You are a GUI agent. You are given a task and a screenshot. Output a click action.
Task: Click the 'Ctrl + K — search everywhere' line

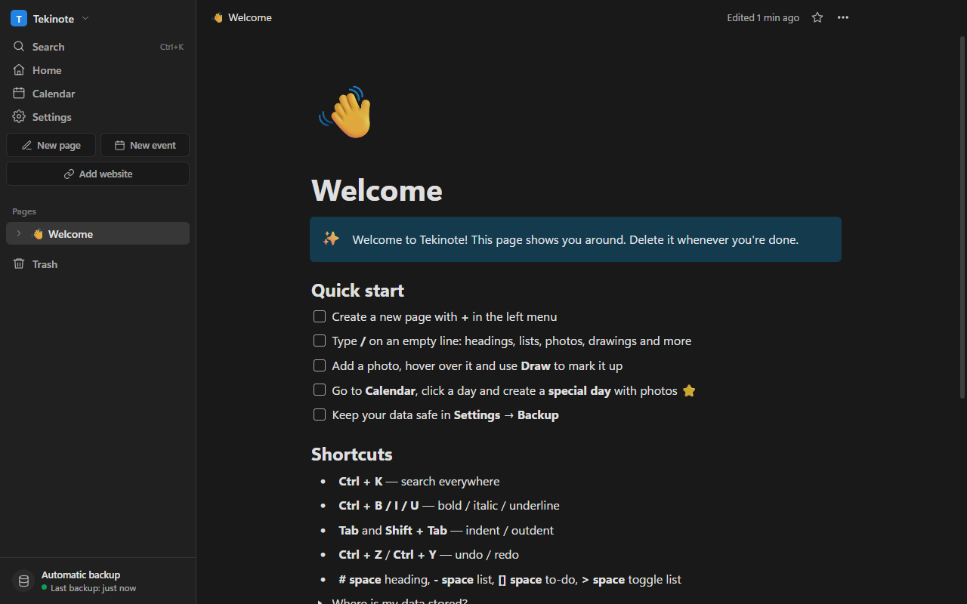click(x=419, y=482)
